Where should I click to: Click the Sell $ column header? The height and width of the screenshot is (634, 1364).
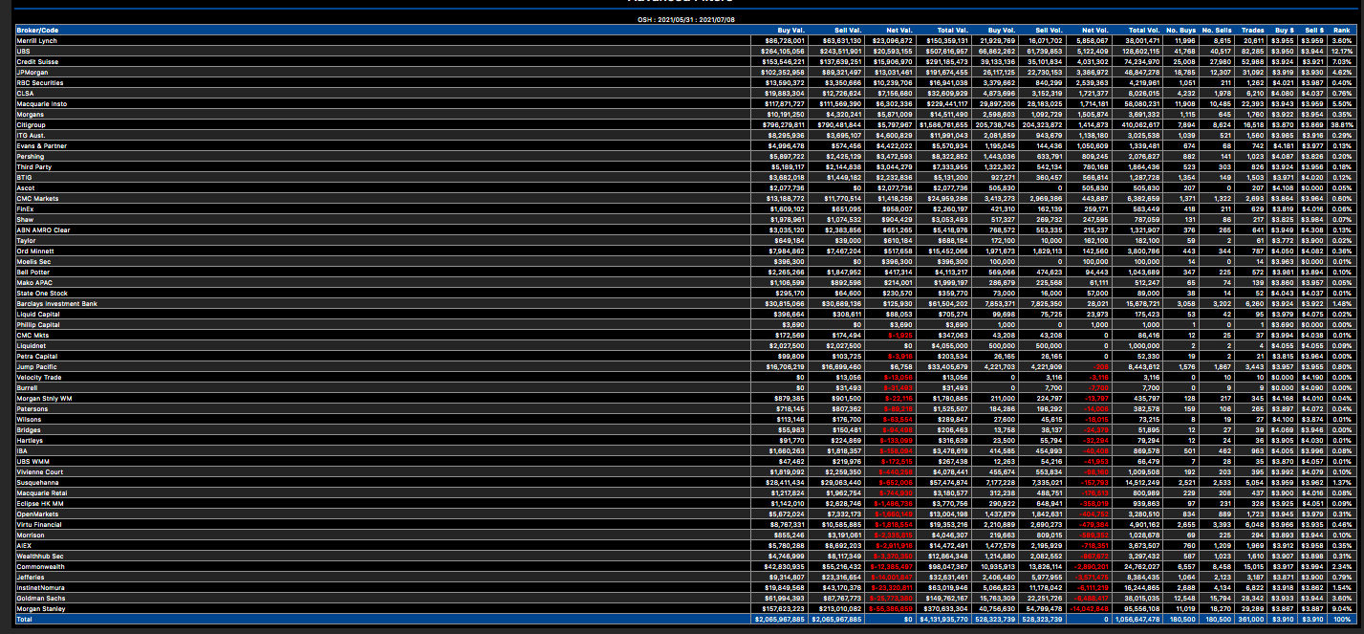[x=1313, y=31]
